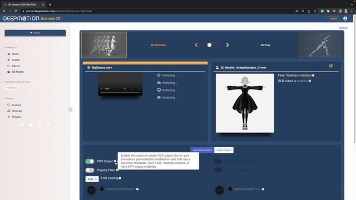
Task: Click the browser address bar
Action: pyautogui.click(x=157, y=11)
